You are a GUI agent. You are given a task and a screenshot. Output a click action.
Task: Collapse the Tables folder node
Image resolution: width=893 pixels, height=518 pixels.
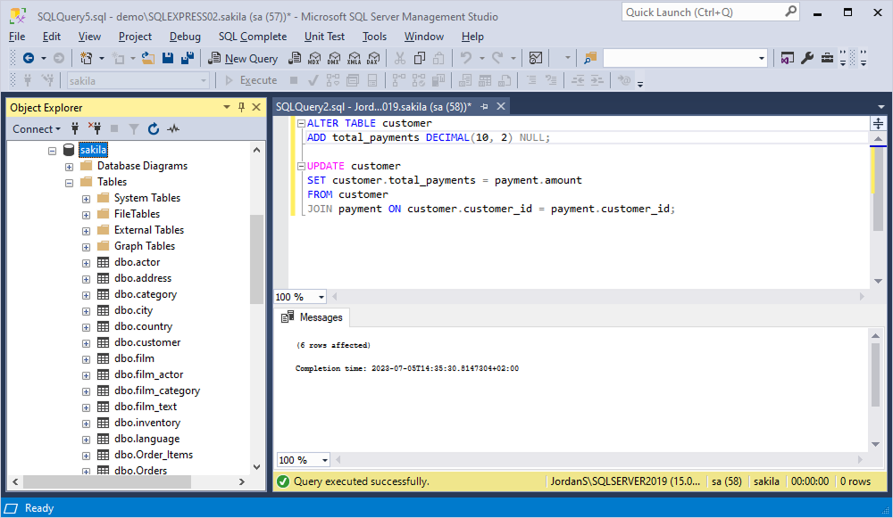pos(70,182)
